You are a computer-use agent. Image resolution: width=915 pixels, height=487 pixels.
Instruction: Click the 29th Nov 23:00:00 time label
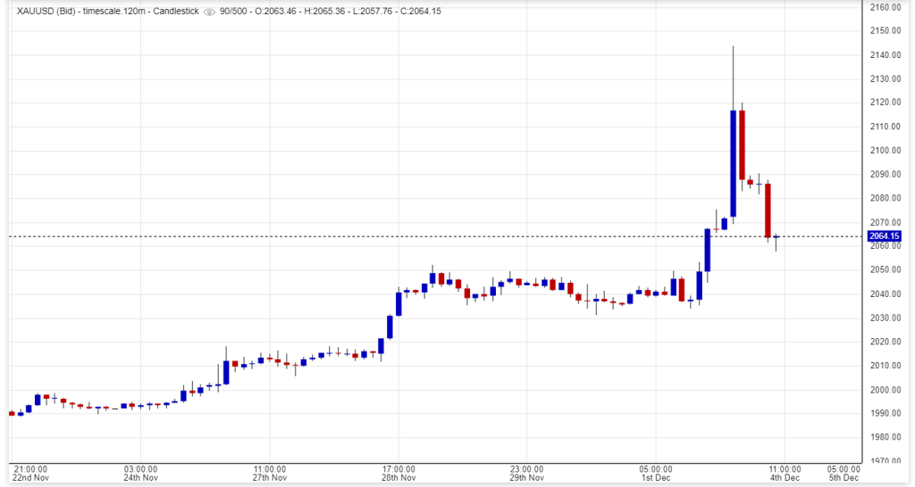527,474
